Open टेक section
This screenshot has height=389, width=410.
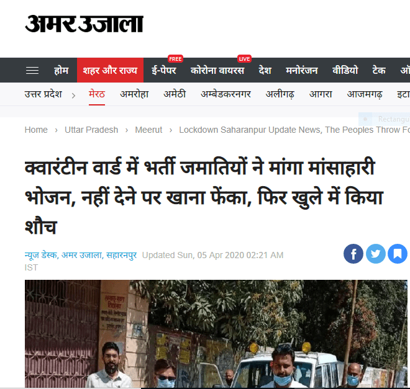(379, 71)
